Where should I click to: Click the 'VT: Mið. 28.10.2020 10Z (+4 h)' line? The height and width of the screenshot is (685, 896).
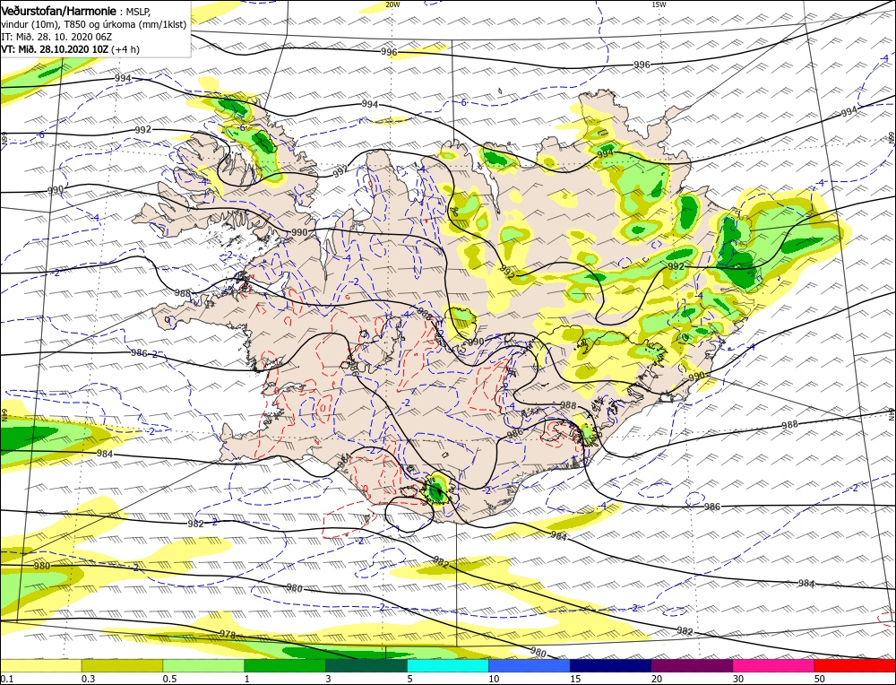coord(70,49)
